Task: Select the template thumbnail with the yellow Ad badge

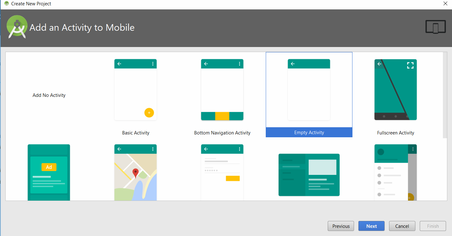Action: click(49, 172)
